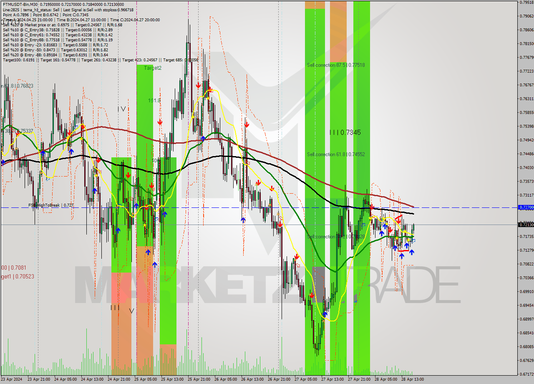The image size is (534, 384).
Task: Click the '24 Apr 05:00' time axis label
Action: (65, 379)
